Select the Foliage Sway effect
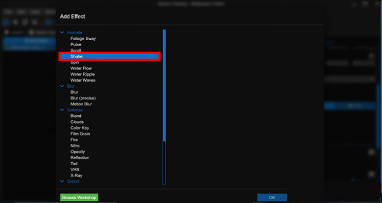 coord(83,39)
